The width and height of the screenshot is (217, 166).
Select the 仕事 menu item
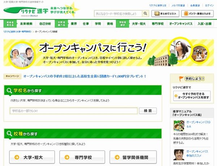point(86,24)
